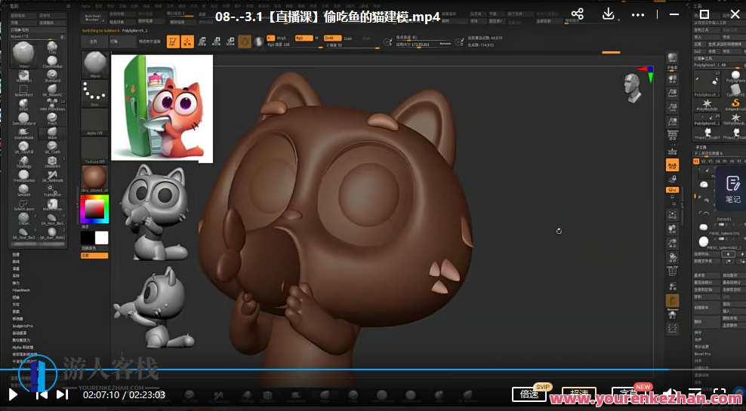Image resolution: width=746 pixels, height=411 pixels.
Task: Open the three-dot more options menu
Action: point(638,14)
